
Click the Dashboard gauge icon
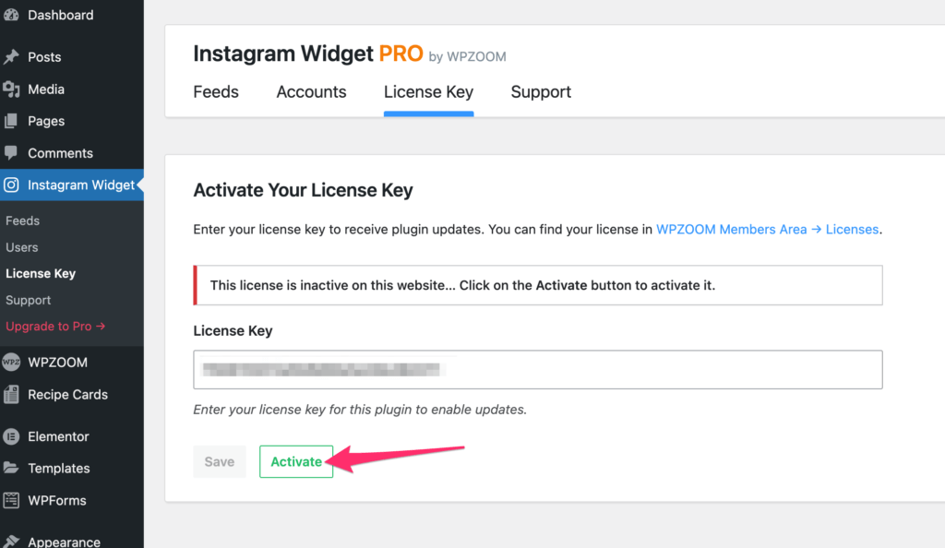pos(11,15)
